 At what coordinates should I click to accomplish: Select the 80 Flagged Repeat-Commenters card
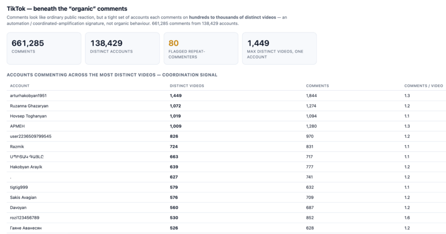pyautogui.click(x=201, y=49)
